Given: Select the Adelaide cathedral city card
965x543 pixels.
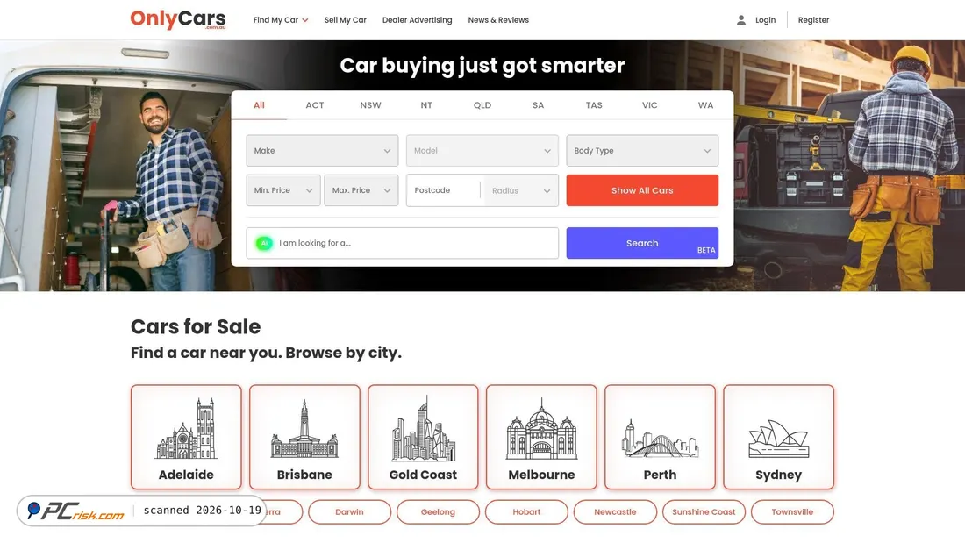Looking at the screenshot, I should coord(186,437).
